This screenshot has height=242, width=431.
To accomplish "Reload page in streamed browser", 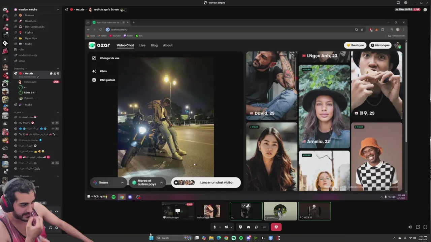I will [100, 29].
